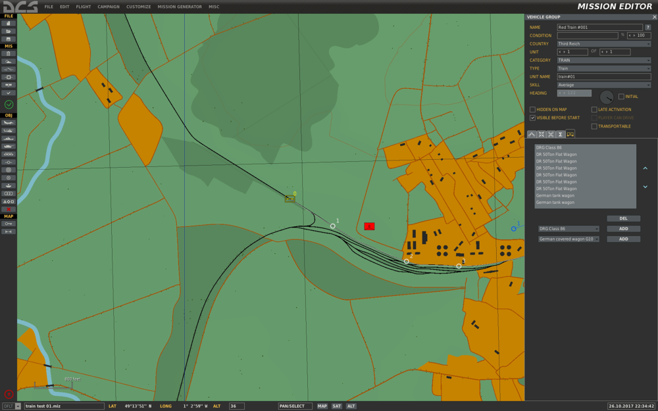Switch to the route tab in Vehicle Group
This screenshot has height=411, width=658.
click(x=532, y=134)
